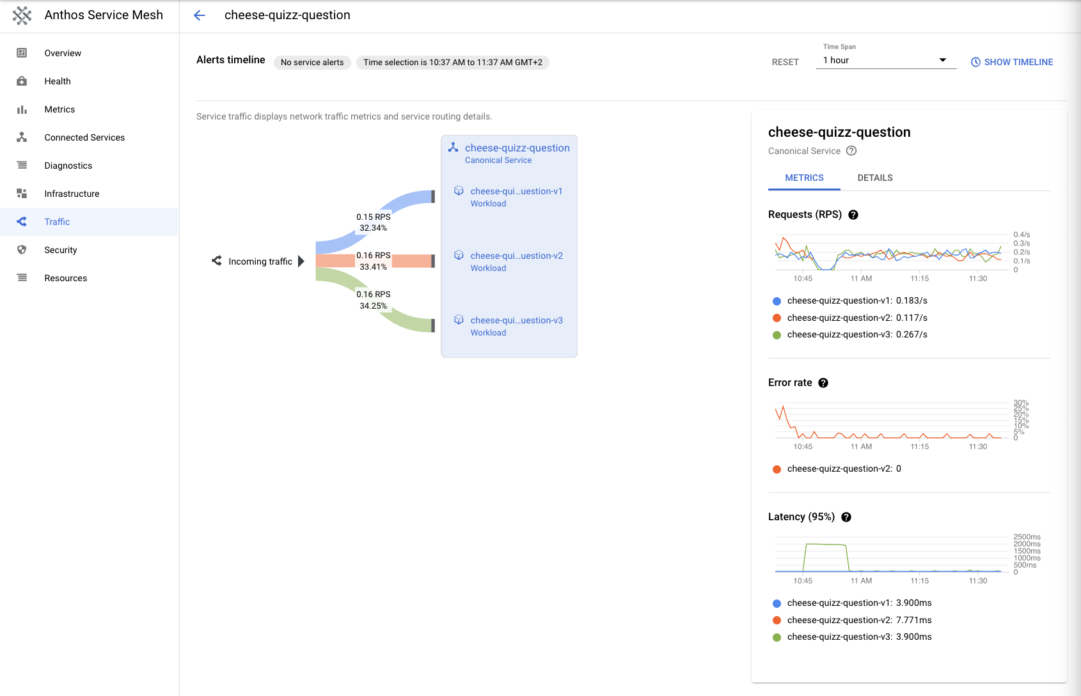
Task: Click the cube icon for workload v2
Action: tap(459, 255)
